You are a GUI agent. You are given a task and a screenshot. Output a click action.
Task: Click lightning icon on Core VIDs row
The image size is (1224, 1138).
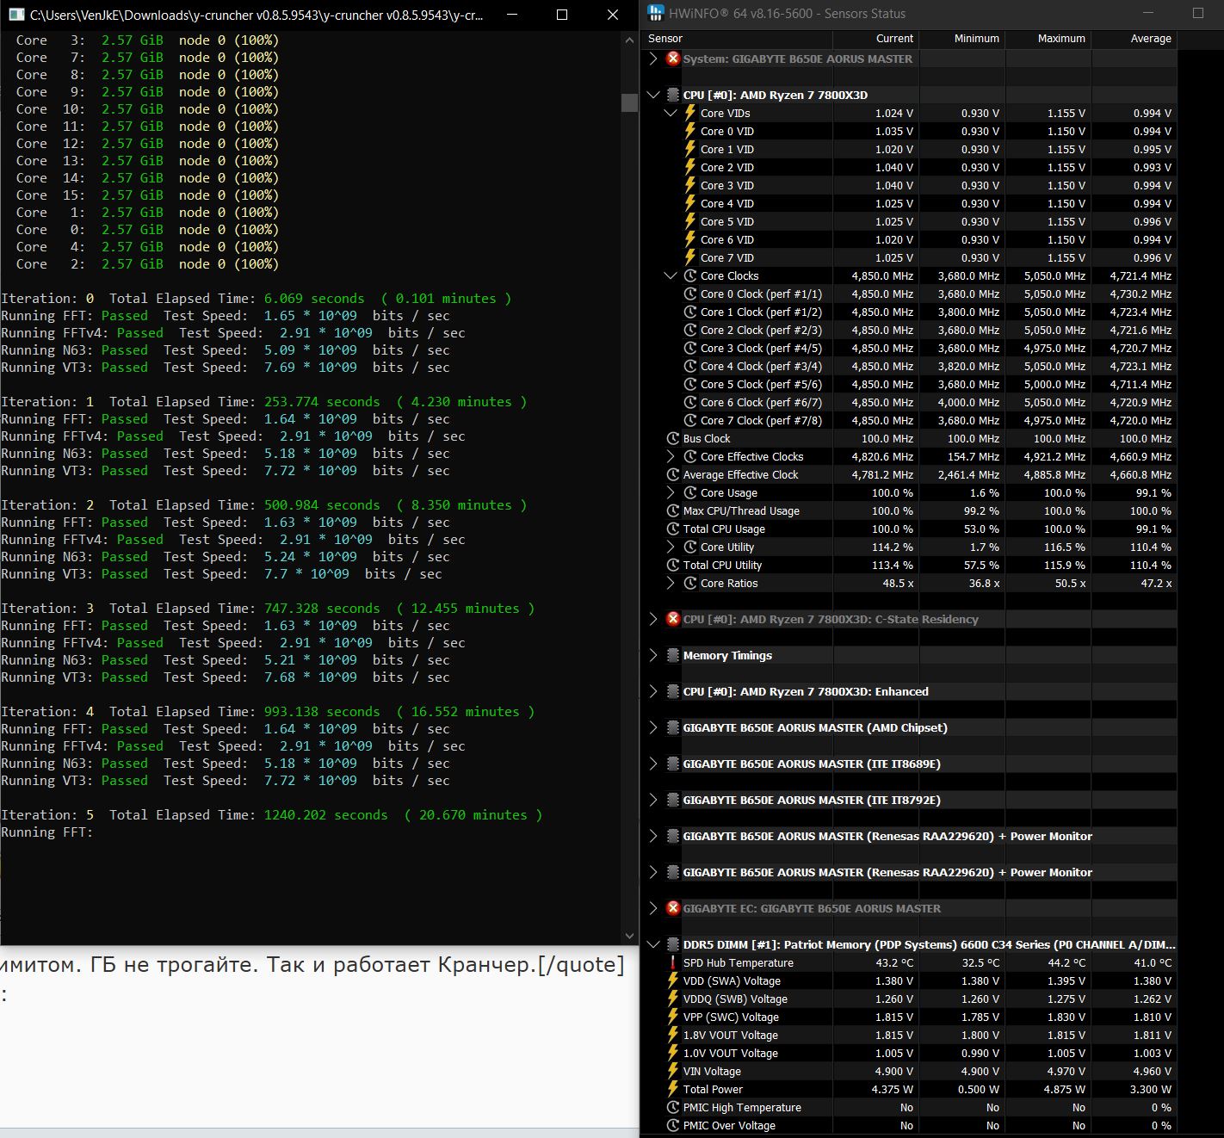(690, 113)
